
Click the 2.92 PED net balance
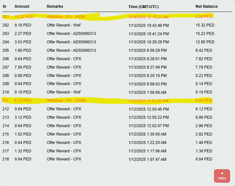click(x=204, y=134)
